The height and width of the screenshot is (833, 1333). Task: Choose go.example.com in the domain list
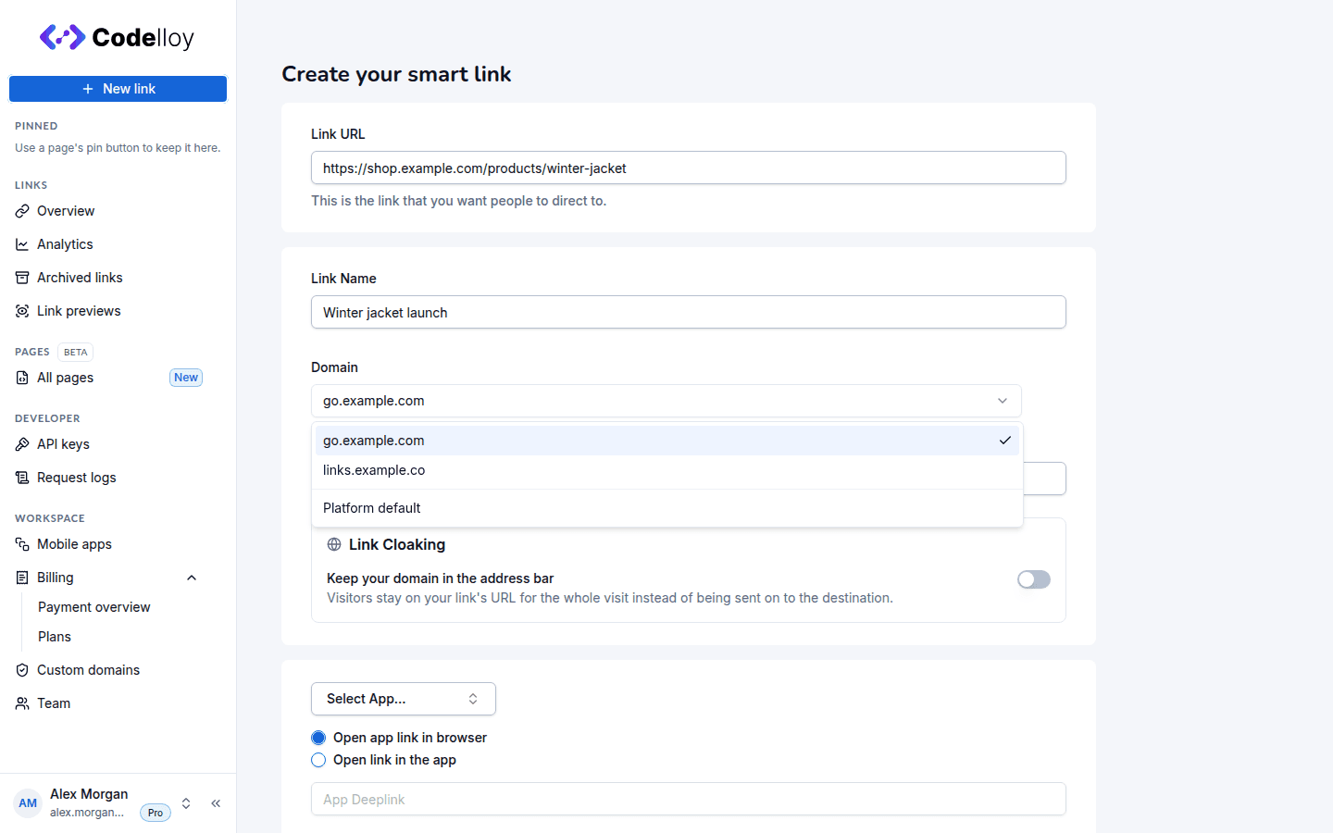click(x=666, y=441)
